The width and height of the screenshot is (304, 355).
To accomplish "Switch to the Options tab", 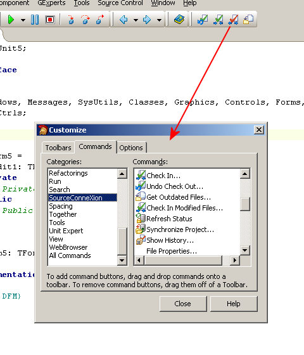I will click(x=131, y=148).
